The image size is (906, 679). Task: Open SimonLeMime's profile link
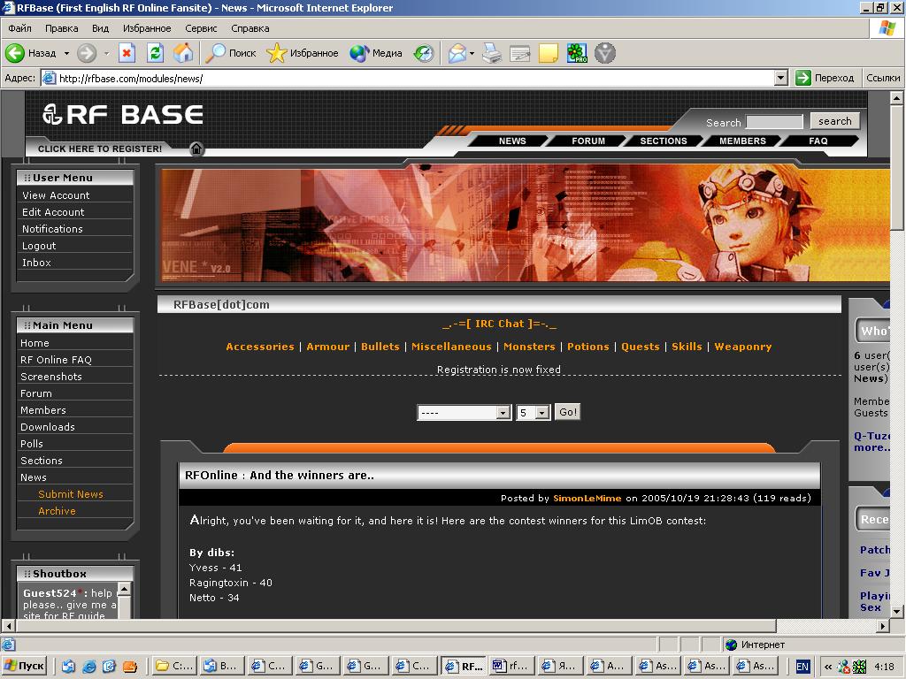coord(587,499)
